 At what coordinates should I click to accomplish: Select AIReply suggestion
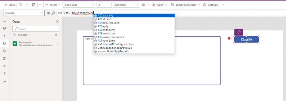point(134,26)
